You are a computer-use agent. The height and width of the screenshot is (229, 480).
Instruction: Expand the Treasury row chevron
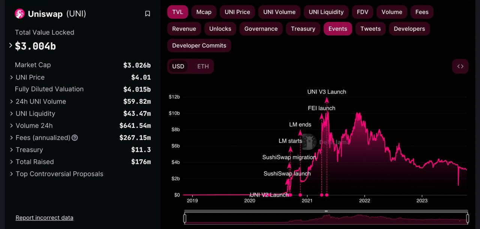(x=12, y=150)
